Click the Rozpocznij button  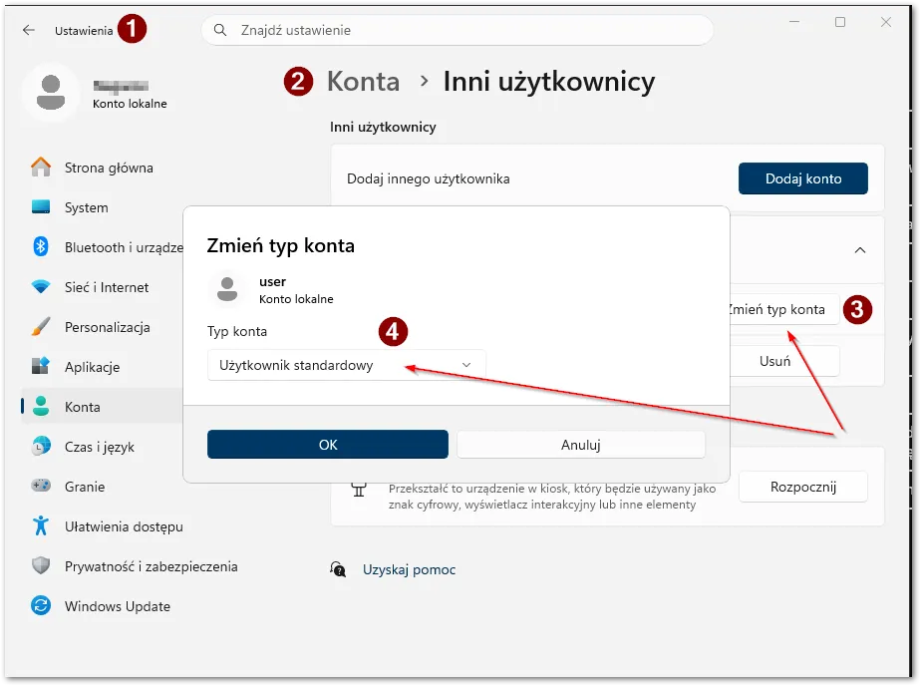click(x=803, y=487)
